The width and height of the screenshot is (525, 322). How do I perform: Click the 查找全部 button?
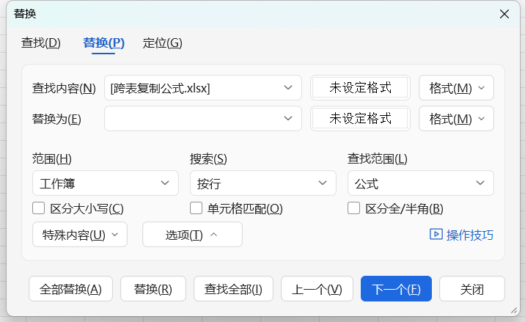(x=233, y=289)
